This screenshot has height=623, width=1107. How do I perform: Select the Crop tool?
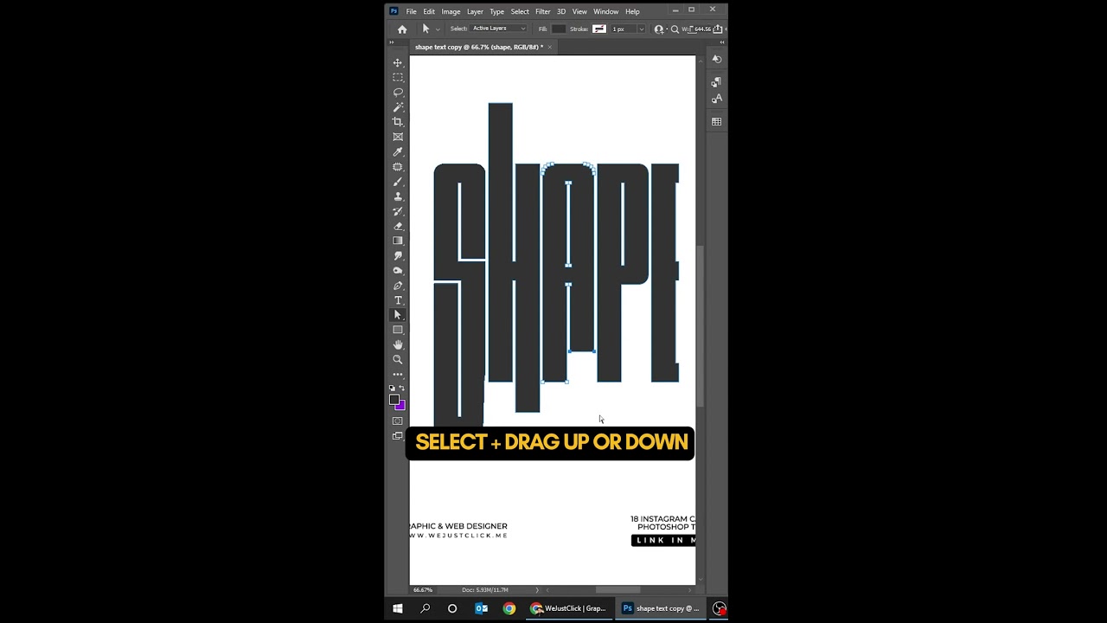[x=398, y=122]
